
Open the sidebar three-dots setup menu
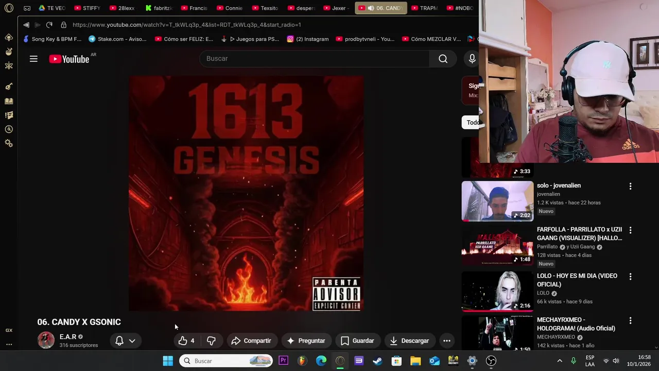pos(9,344)
